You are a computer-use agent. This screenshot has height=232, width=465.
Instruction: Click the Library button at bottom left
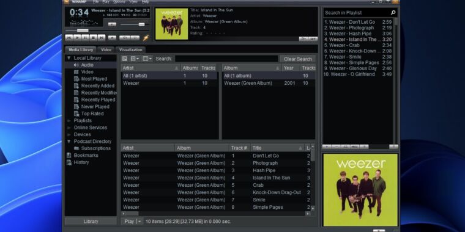pyautogui.click(x=91, y=222)
